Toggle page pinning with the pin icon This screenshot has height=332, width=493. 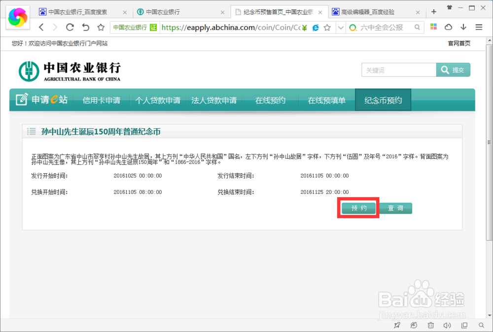coord(397,325)
